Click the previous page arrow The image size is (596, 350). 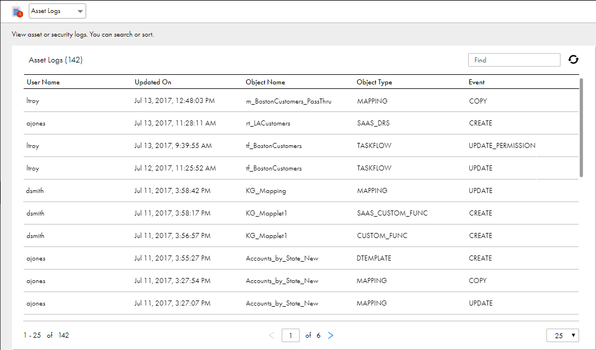coord(272,335)
